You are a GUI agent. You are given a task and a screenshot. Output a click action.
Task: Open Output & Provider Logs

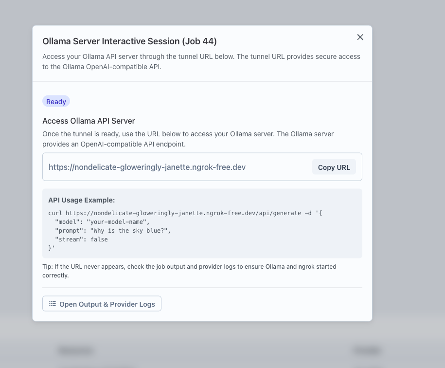pyautogui.click(x=102, y=304)
